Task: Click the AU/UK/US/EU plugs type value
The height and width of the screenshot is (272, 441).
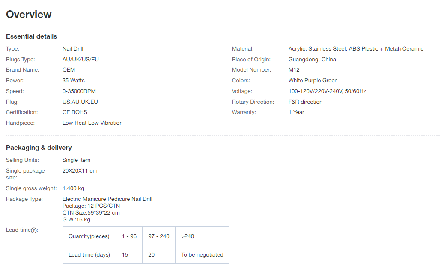Action: coord(80,60)
